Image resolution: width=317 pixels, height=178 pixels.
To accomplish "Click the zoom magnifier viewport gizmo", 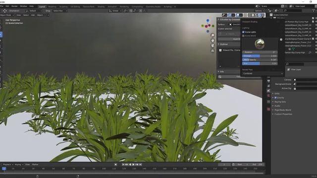I will point(212,35).
